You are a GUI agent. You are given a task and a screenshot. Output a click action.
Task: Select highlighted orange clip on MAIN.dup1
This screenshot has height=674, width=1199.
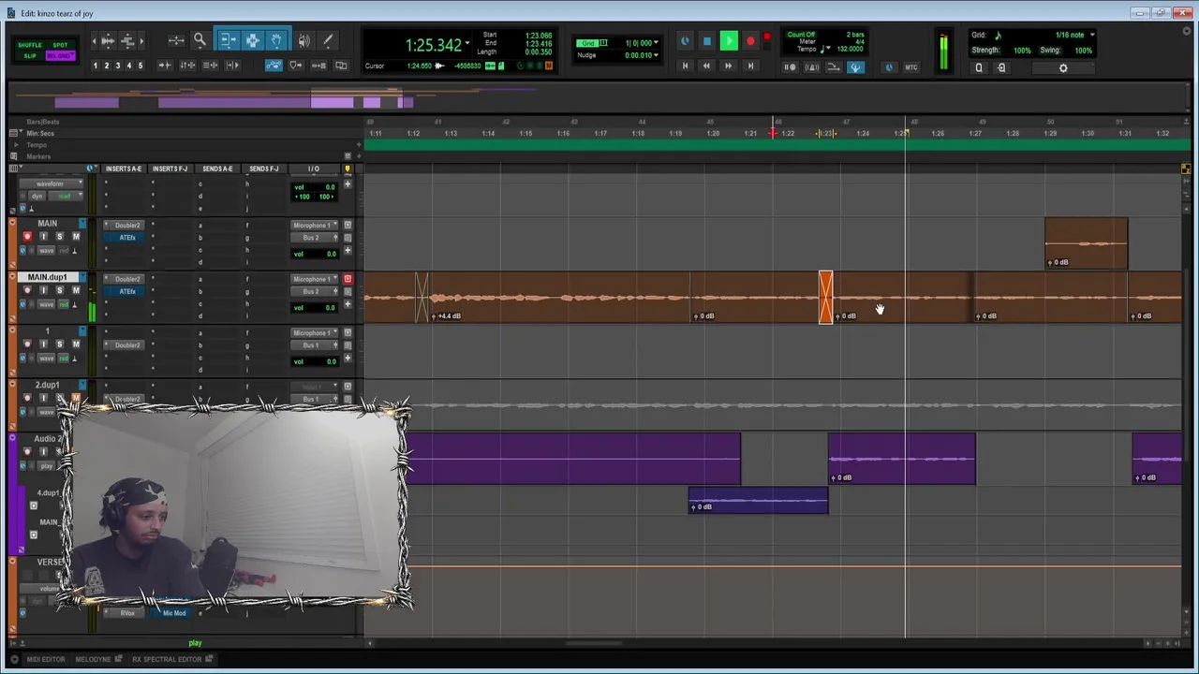(825, 298)
